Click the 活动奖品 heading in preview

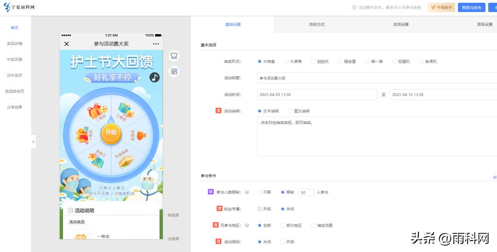point(77,222)
